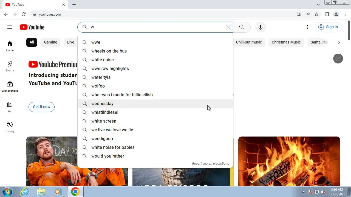Choose 'white noise for babies' suggestion

(155, 147)
